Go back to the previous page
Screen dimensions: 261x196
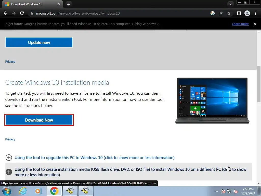(x=6, y=13)
